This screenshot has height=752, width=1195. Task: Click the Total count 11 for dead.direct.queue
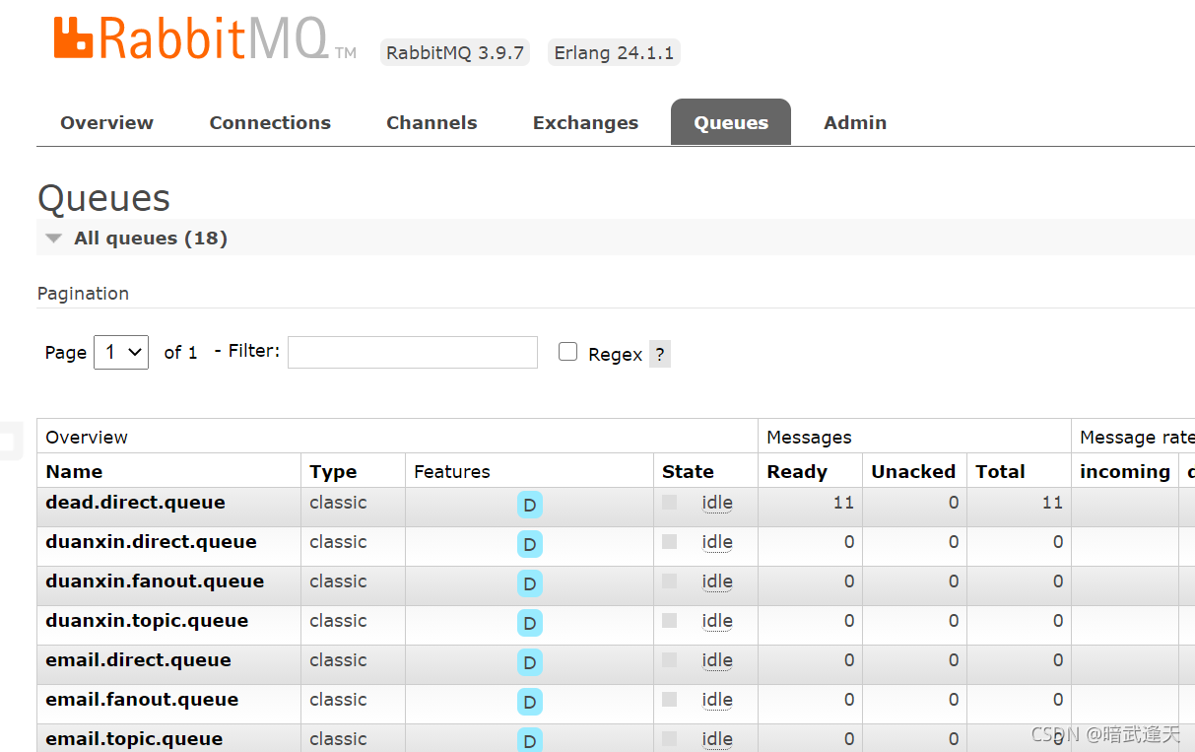pyautogui.click(x=1052, y=502)
